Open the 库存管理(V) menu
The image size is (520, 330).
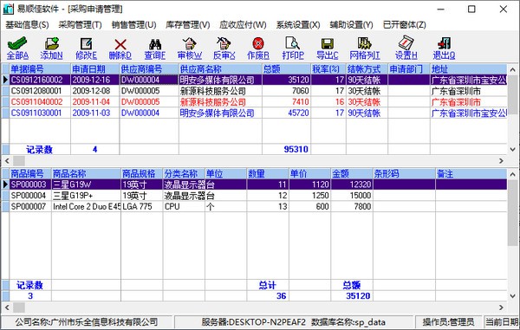188,25
